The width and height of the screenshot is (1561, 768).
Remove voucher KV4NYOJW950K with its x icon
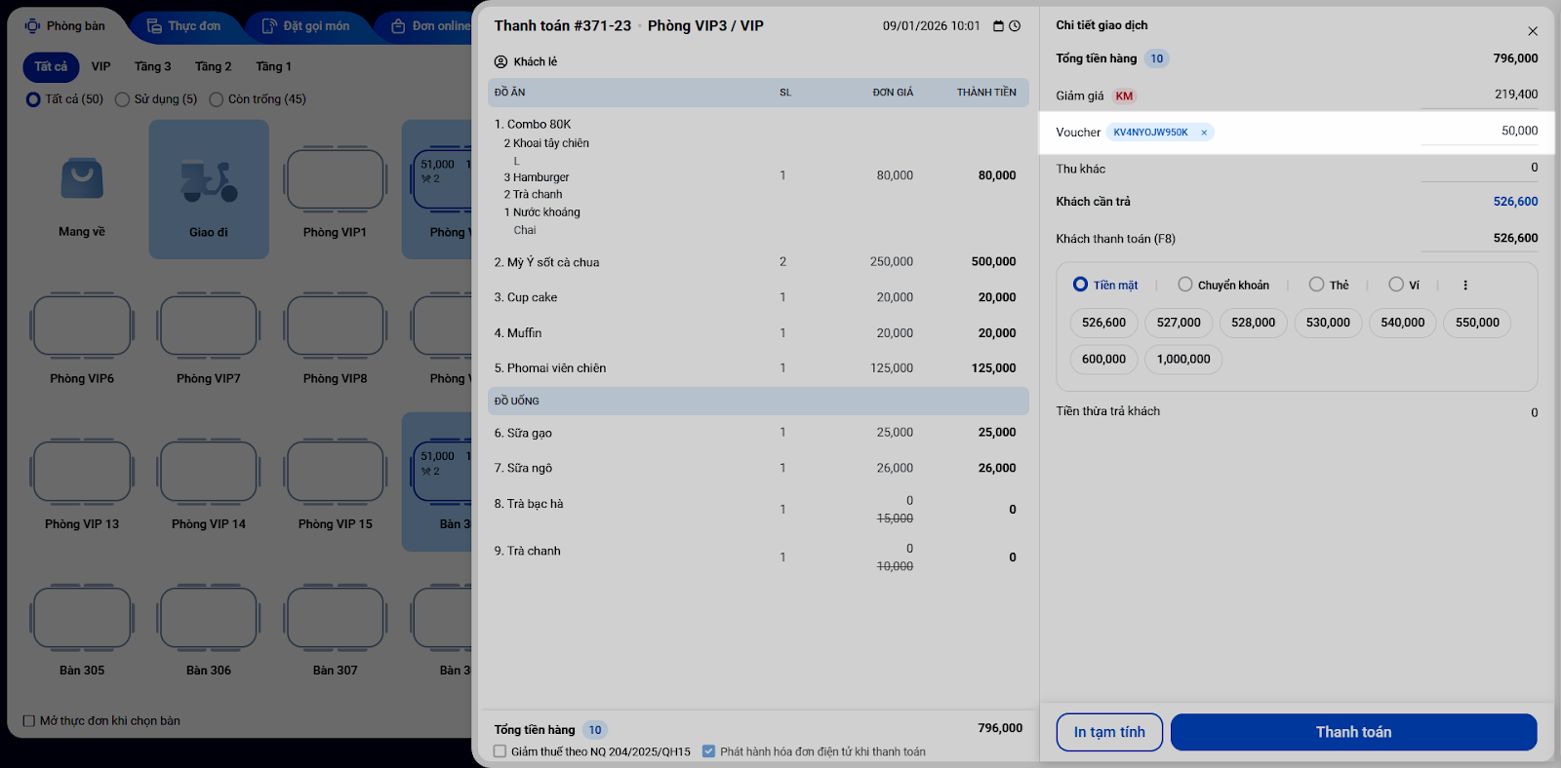1204,133
